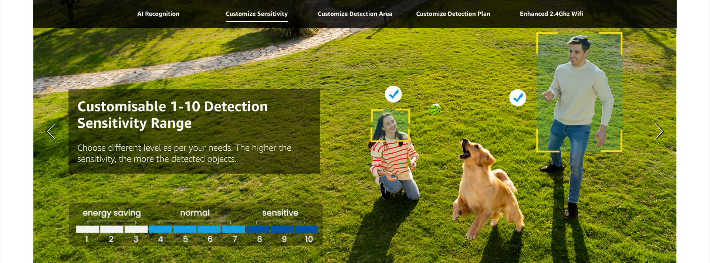This screenshot has height=263, width=710.
Task: Select the Customize Sensitivity tab
Action: click(x=257, y=14)
